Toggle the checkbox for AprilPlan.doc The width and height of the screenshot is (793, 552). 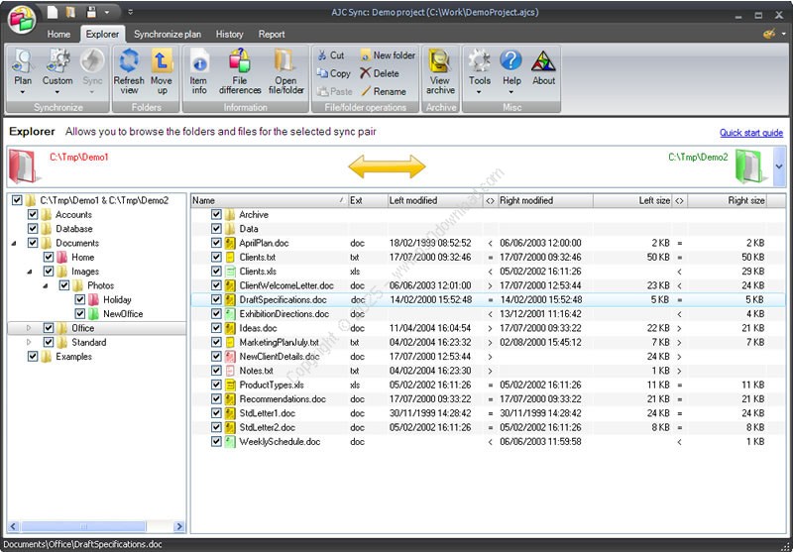216,243
